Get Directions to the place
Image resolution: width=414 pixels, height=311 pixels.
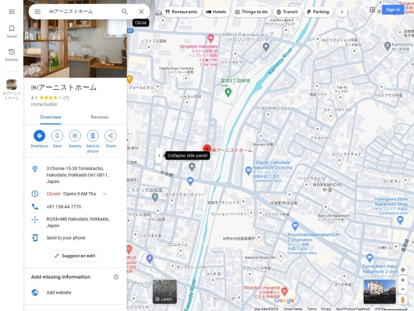(39, 139)
